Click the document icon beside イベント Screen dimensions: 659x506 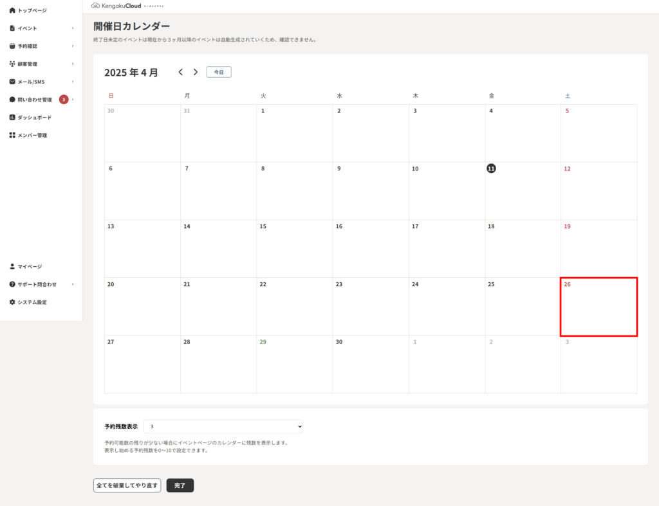(12, 28)
